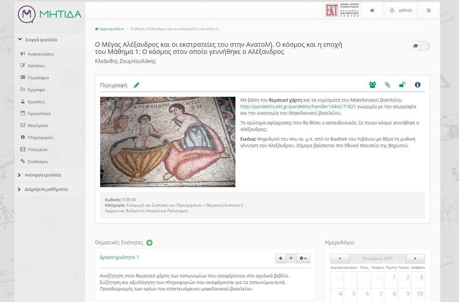Screen dimensions: 459x302
Task: Select Ασκήσεις from the sidebar menu
Action: 36,66
